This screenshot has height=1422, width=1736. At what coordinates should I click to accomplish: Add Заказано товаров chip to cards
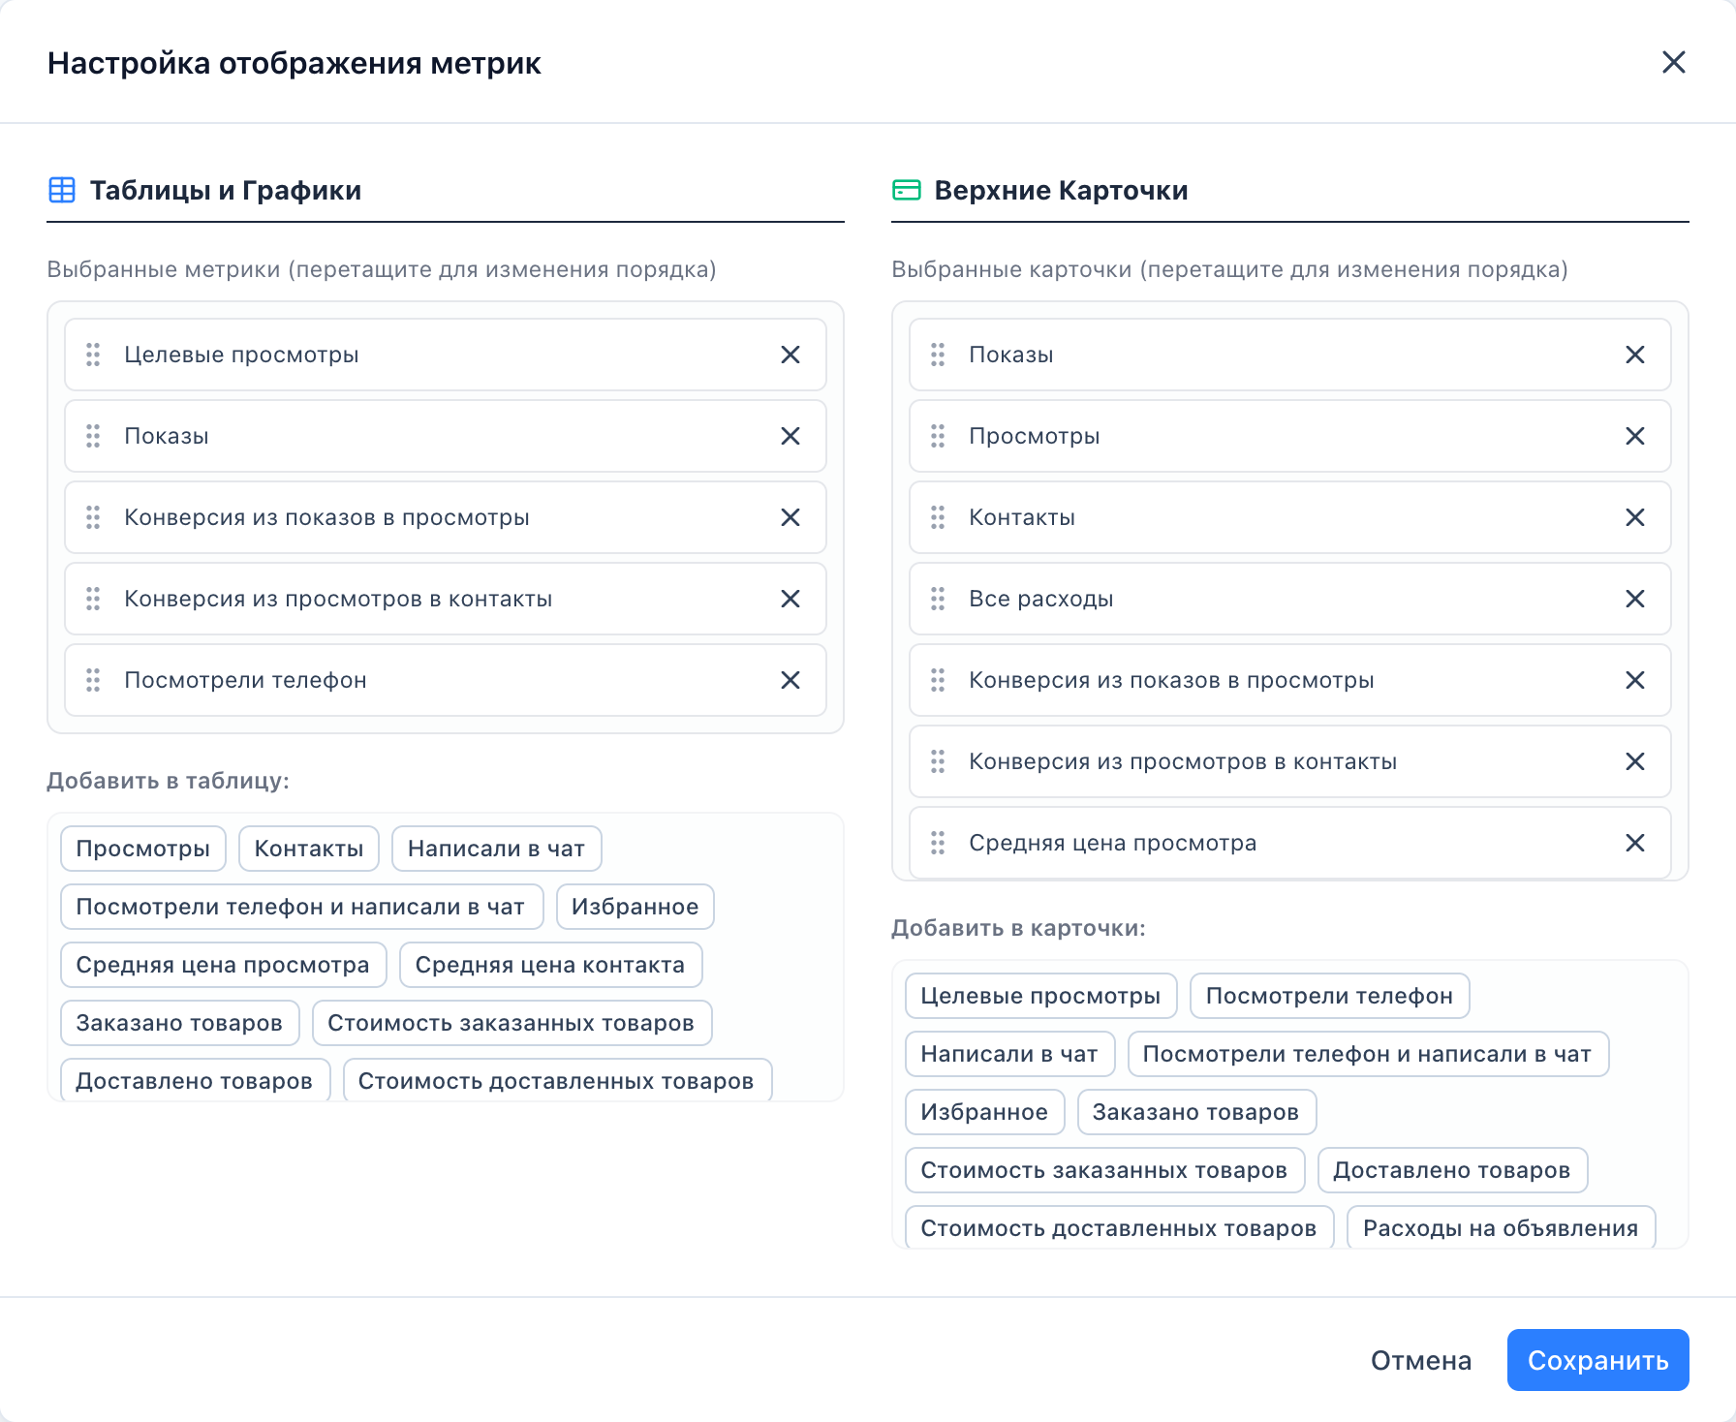pos(1196,1112)
